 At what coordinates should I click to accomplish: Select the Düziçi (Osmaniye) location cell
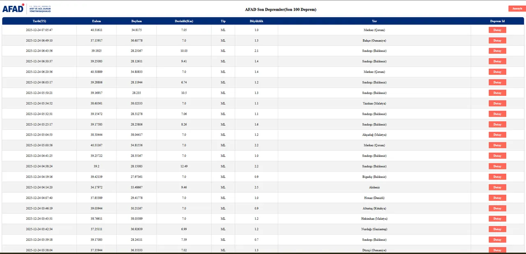(x=374, y=250)
